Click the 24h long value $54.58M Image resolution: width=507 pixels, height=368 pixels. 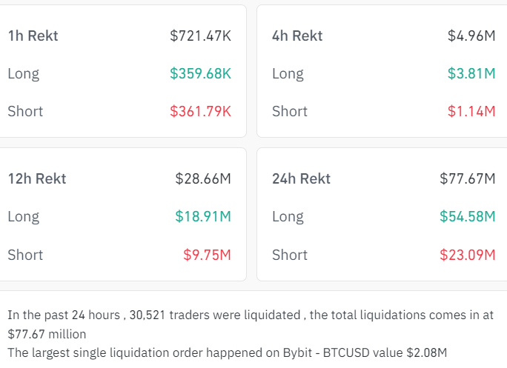[467, 216]
